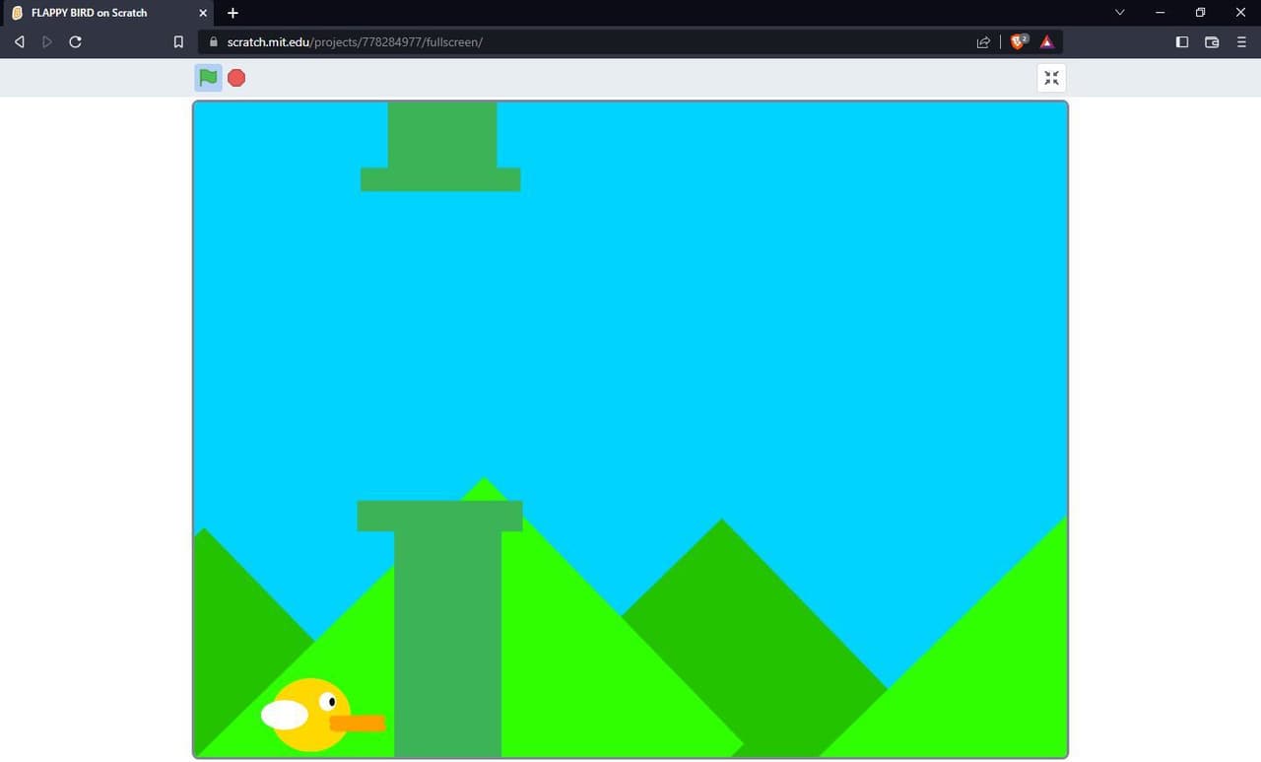Bookmark this page with the bookmark icon

178,42
